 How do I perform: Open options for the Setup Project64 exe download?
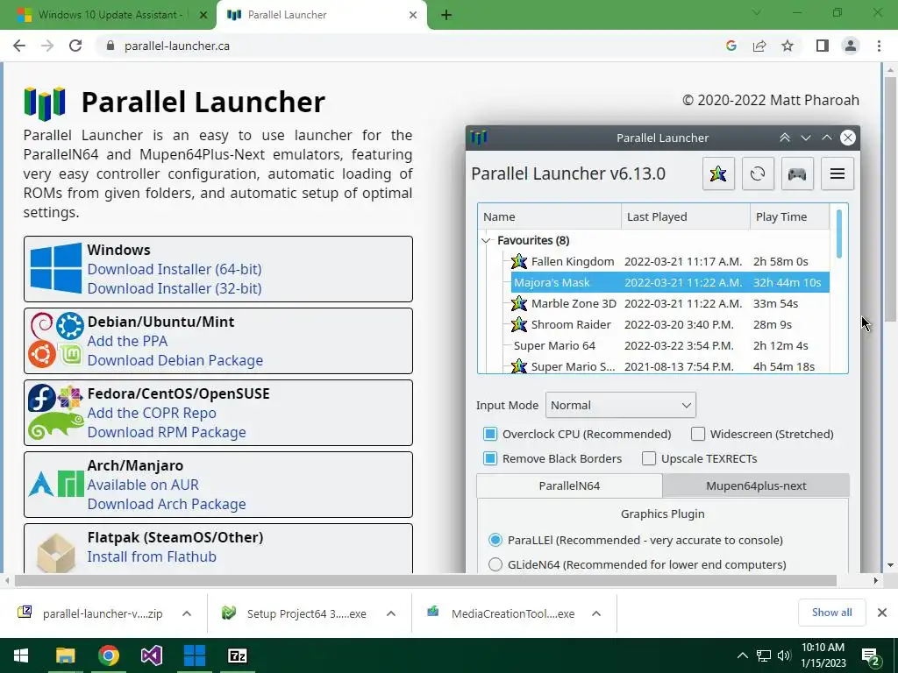click(391, 613)
